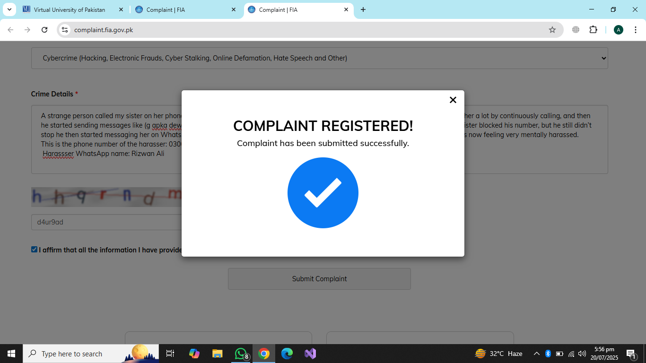Close the Complaint Registered popup
Screen dimensions: 646x363
click(453, 100)
